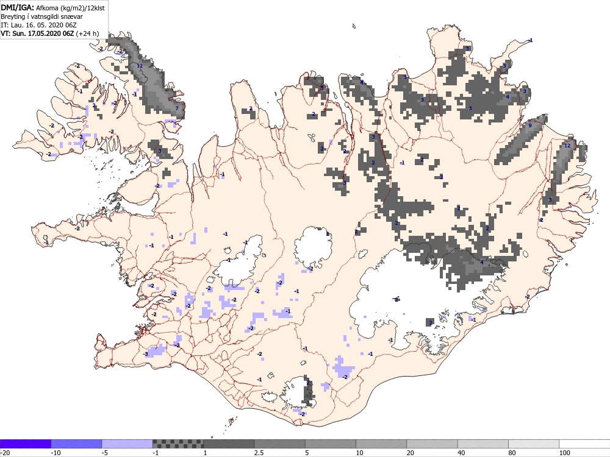Click the '80' legend scale label

(512, 453)
